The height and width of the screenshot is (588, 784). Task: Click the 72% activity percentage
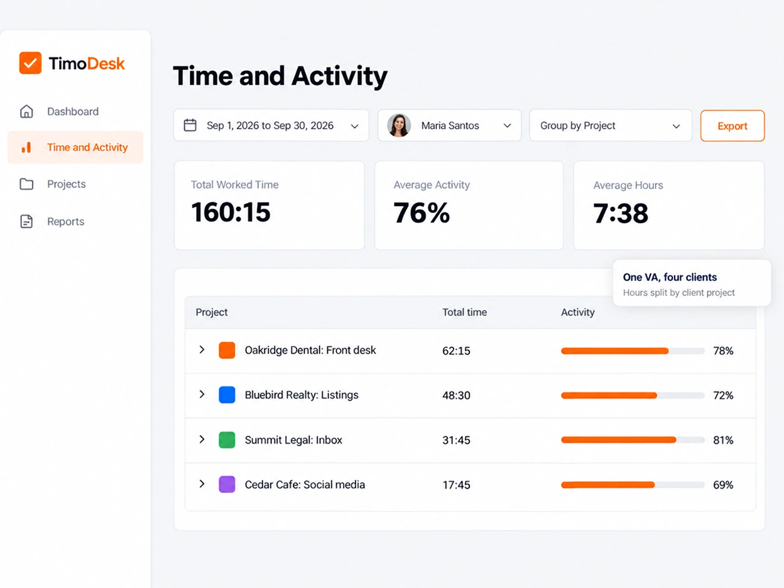pyautogui.click(x=723, y=395)
